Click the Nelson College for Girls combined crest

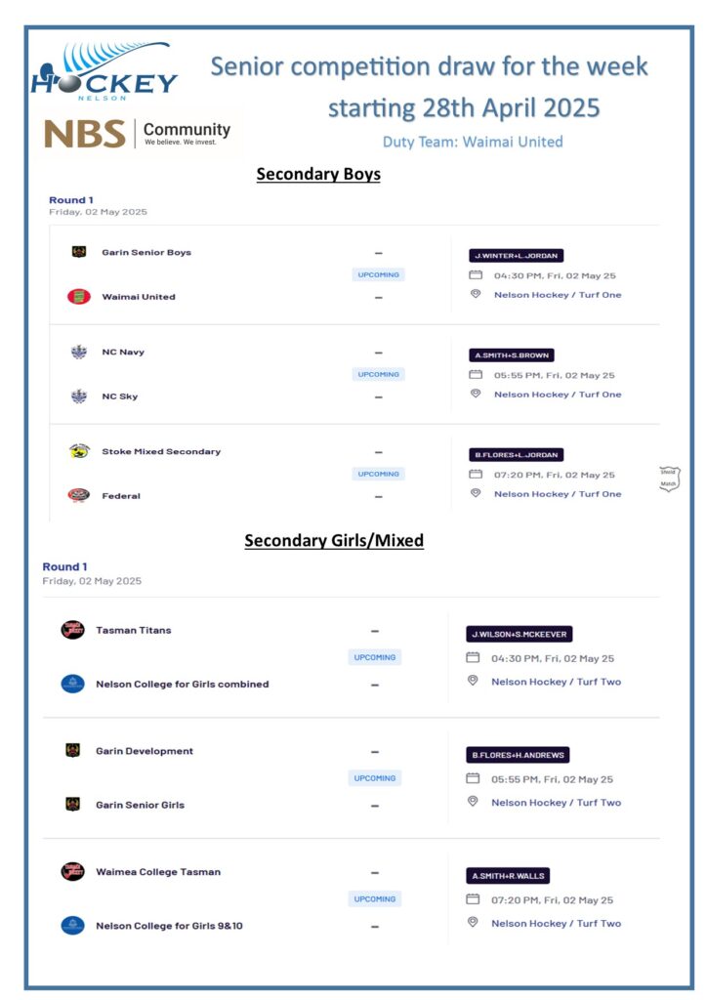pos(72,684)
